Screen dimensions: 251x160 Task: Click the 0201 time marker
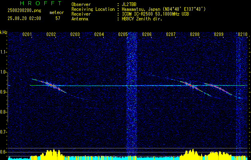click(27, 34)
